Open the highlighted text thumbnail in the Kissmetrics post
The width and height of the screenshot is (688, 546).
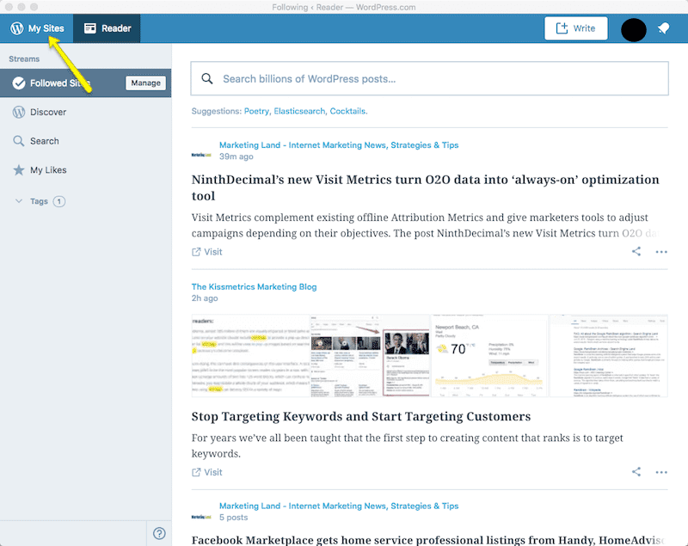point(250,356)
